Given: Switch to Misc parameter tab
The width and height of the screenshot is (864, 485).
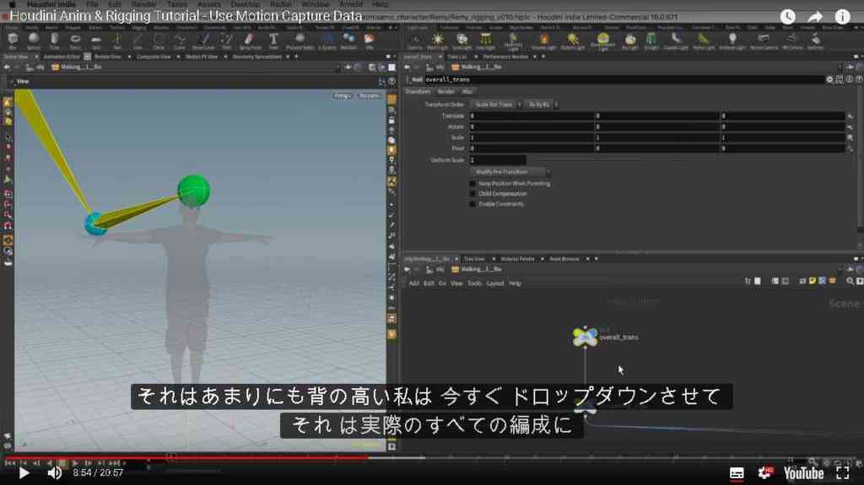Looking at the screenshot, I should pyautogui.click(x=467, y=91).
